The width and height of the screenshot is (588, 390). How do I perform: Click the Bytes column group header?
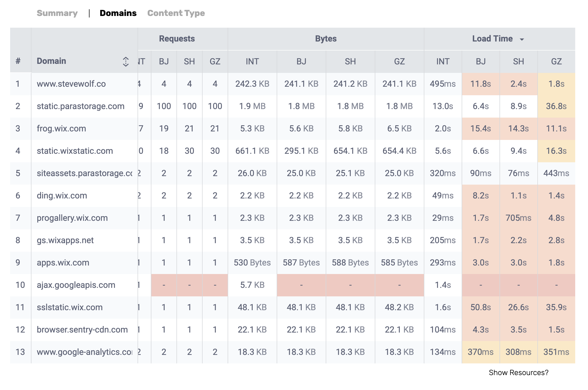(326, 39)
